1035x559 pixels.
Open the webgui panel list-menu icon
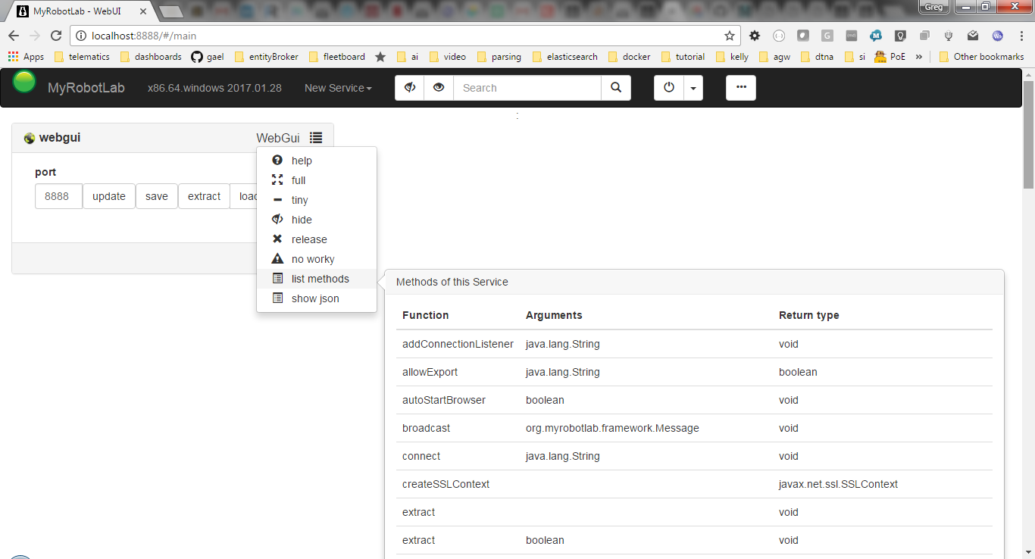pos(316,138)
